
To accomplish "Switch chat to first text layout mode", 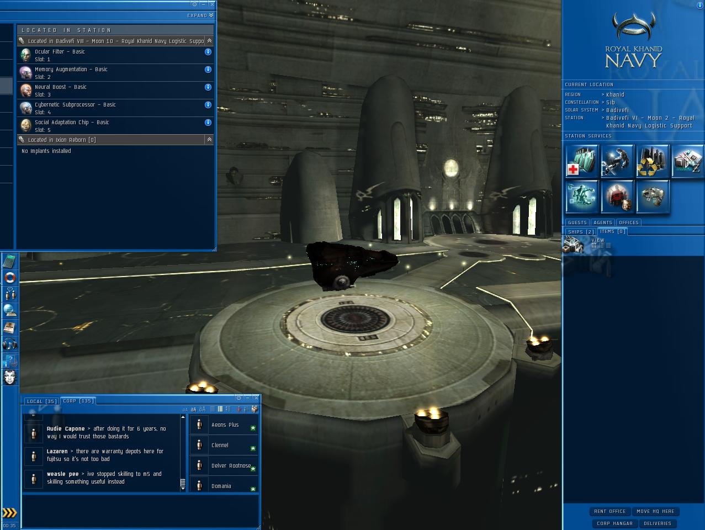I will (213, 409).
